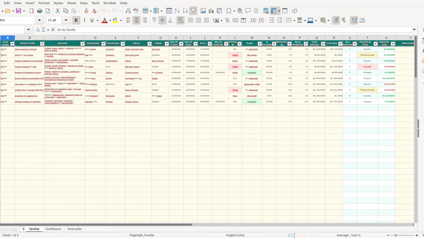
Task: Click the Sheet 1 of 3 indicator
Action: (x=11, y=235)
